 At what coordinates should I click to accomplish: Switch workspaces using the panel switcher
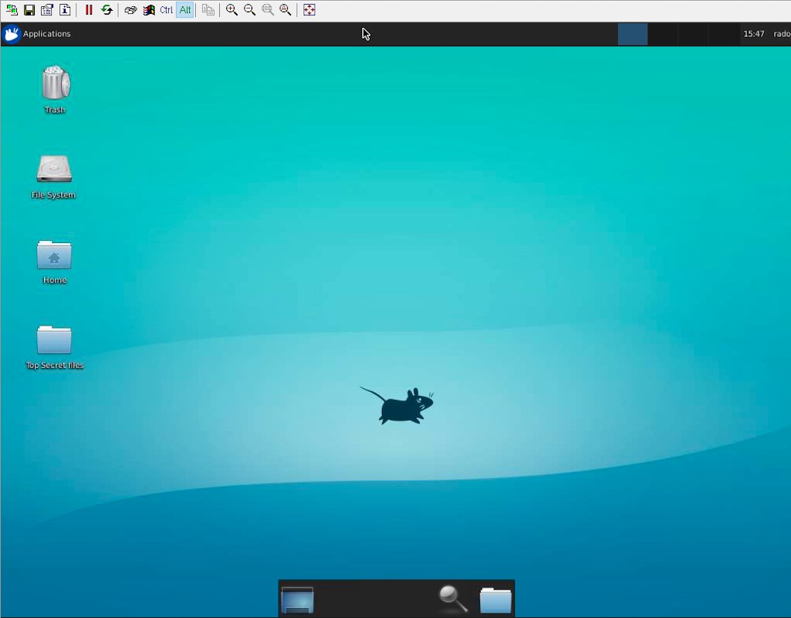pos(633,34)
